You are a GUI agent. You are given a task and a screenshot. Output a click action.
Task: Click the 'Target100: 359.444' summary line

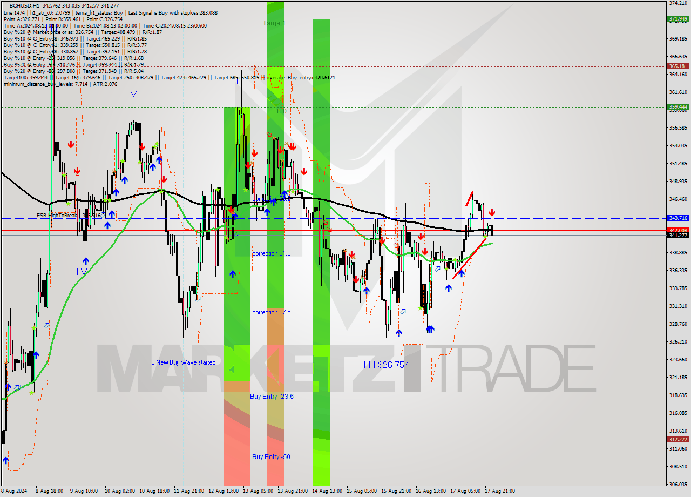click(169, 77)
